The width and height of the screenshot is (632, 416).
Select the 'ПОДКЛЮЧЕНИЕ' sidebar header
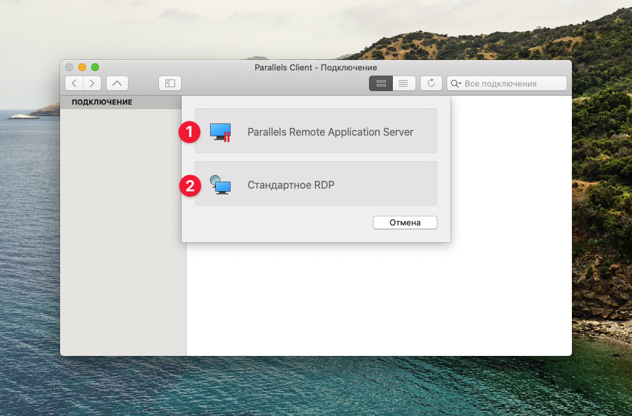coord(102,102)
